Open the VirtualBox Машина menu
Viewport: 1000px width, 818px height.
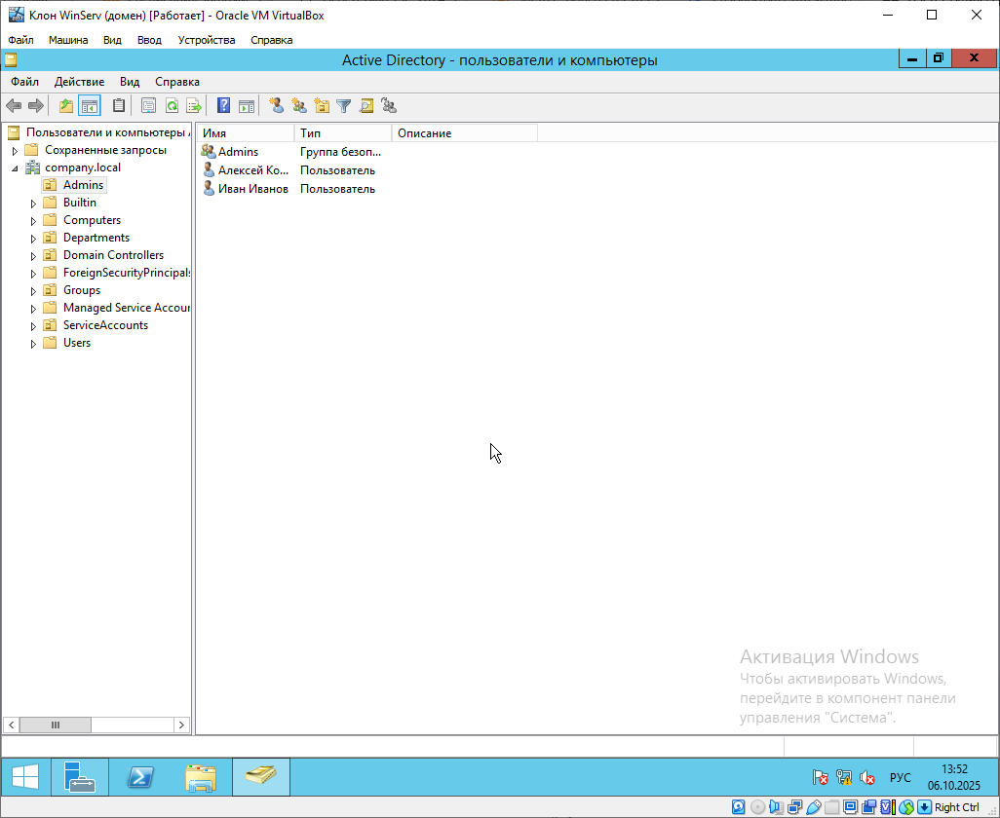pos(68,40)
